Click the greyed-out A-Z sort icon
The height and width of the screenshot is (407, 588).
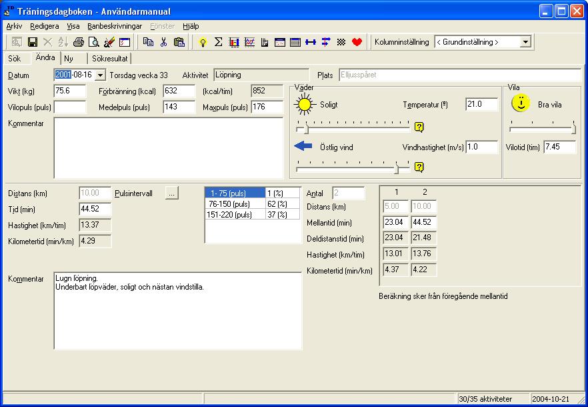63,42
